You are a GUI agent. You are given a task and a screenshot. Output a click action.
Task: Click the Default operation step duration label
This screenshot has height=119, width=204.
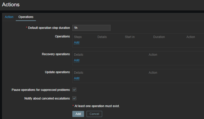point(49,28)
